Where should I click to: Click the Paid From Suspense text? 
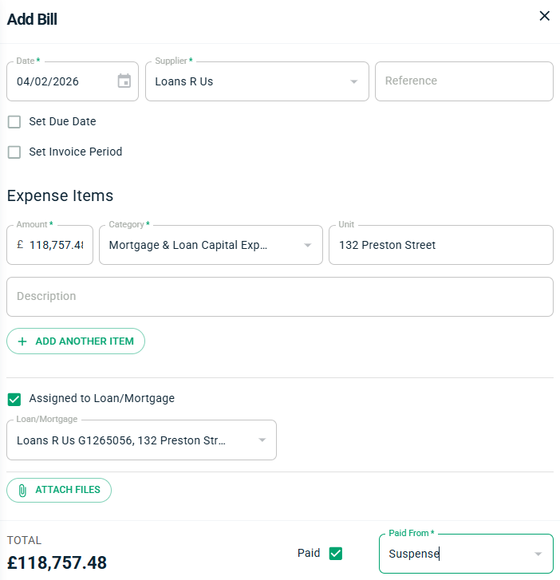pos(415,554)
